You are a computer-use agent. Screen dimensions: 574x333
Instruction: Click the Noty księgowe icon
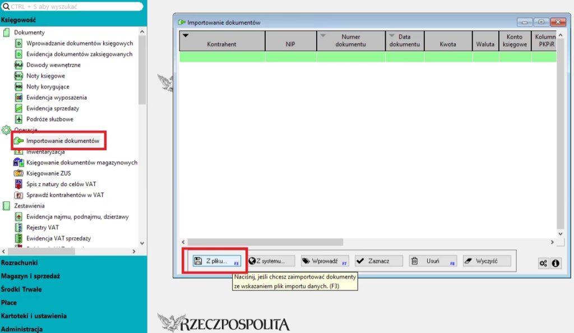[x=18, y=76]
